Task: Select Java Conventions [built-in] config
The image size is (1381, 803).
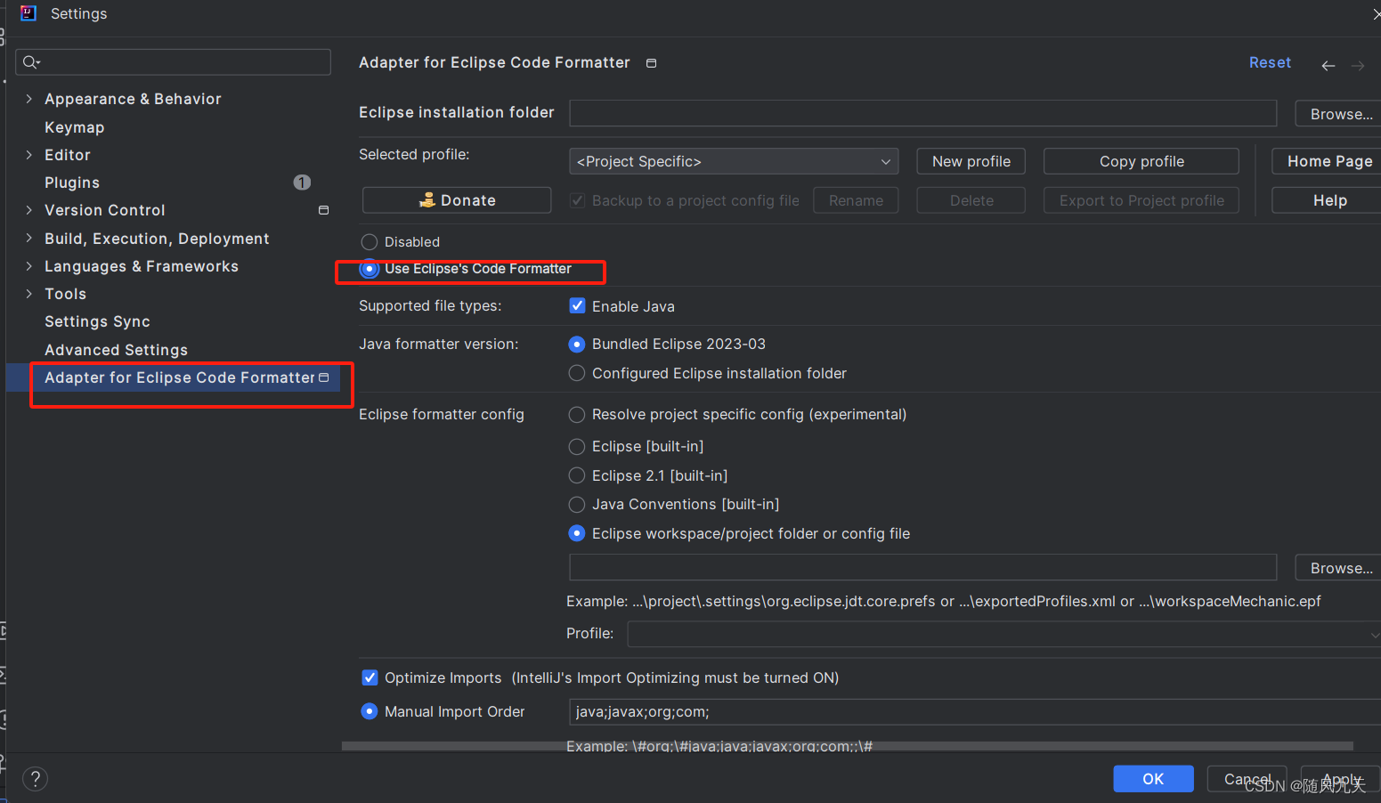Action: tap(577, 505)
